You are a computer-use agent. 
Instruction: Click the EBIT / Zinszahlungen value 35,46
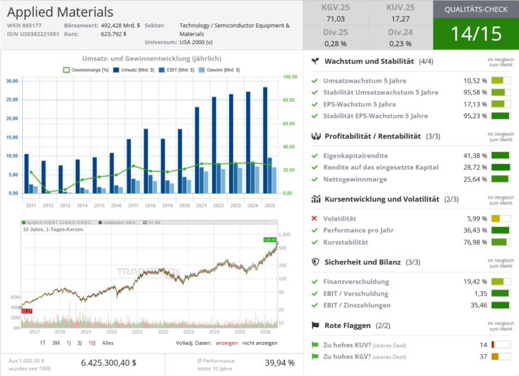pos(479,305)
